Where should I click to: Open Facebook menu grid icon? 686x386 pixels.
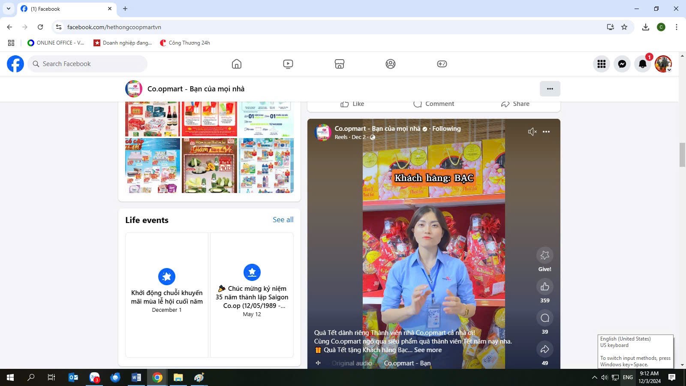click(x=602, y=64)
